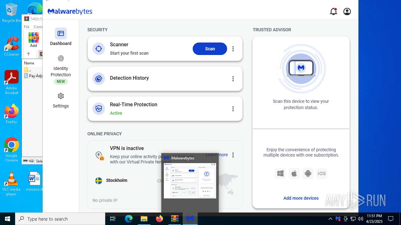Open Recycle Bin desktop icon
Image resolution: width=401 pixels, height=225 pixels.
pyautogui.click(x=12, y=13)
